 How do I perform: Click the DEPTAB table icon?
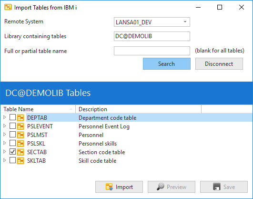20,117
